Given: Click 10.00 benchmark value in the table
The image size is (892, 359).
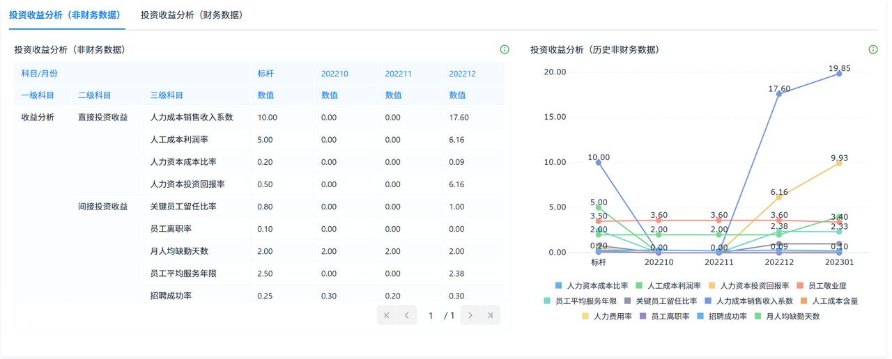Looking at the screenshot, I should point(267,118).
